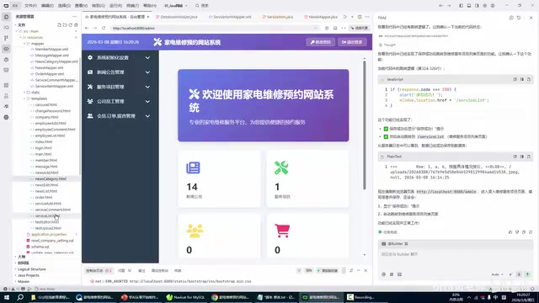Click the second green checkbox with /serviceList
539x303 pixels.
(x=386, y=136)
